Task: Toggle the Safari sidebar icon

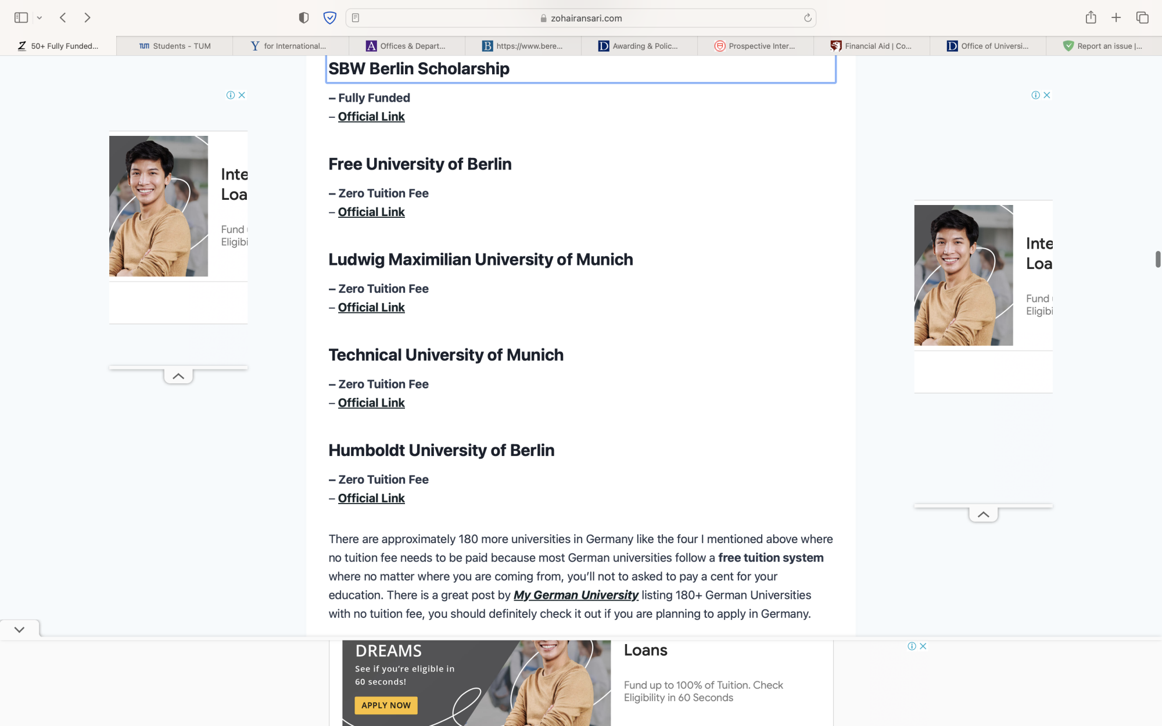Action: tap(21, 17)
